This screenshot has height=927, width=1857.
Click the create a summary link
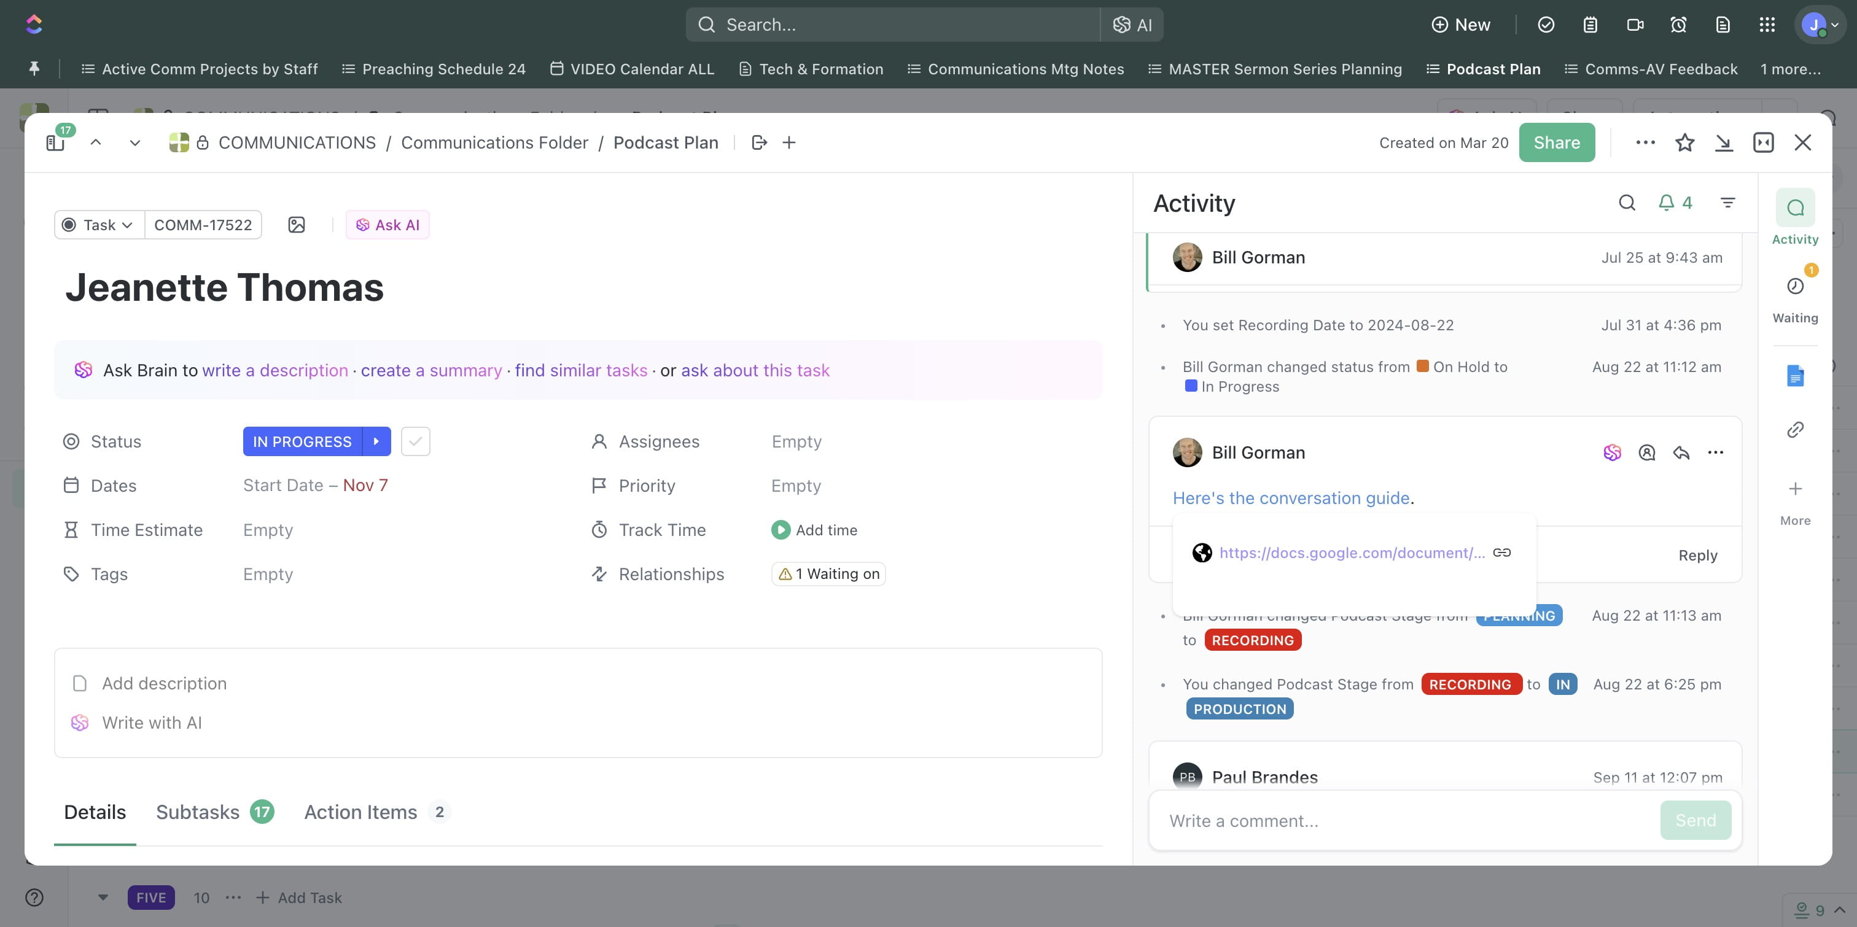point(431,371)
